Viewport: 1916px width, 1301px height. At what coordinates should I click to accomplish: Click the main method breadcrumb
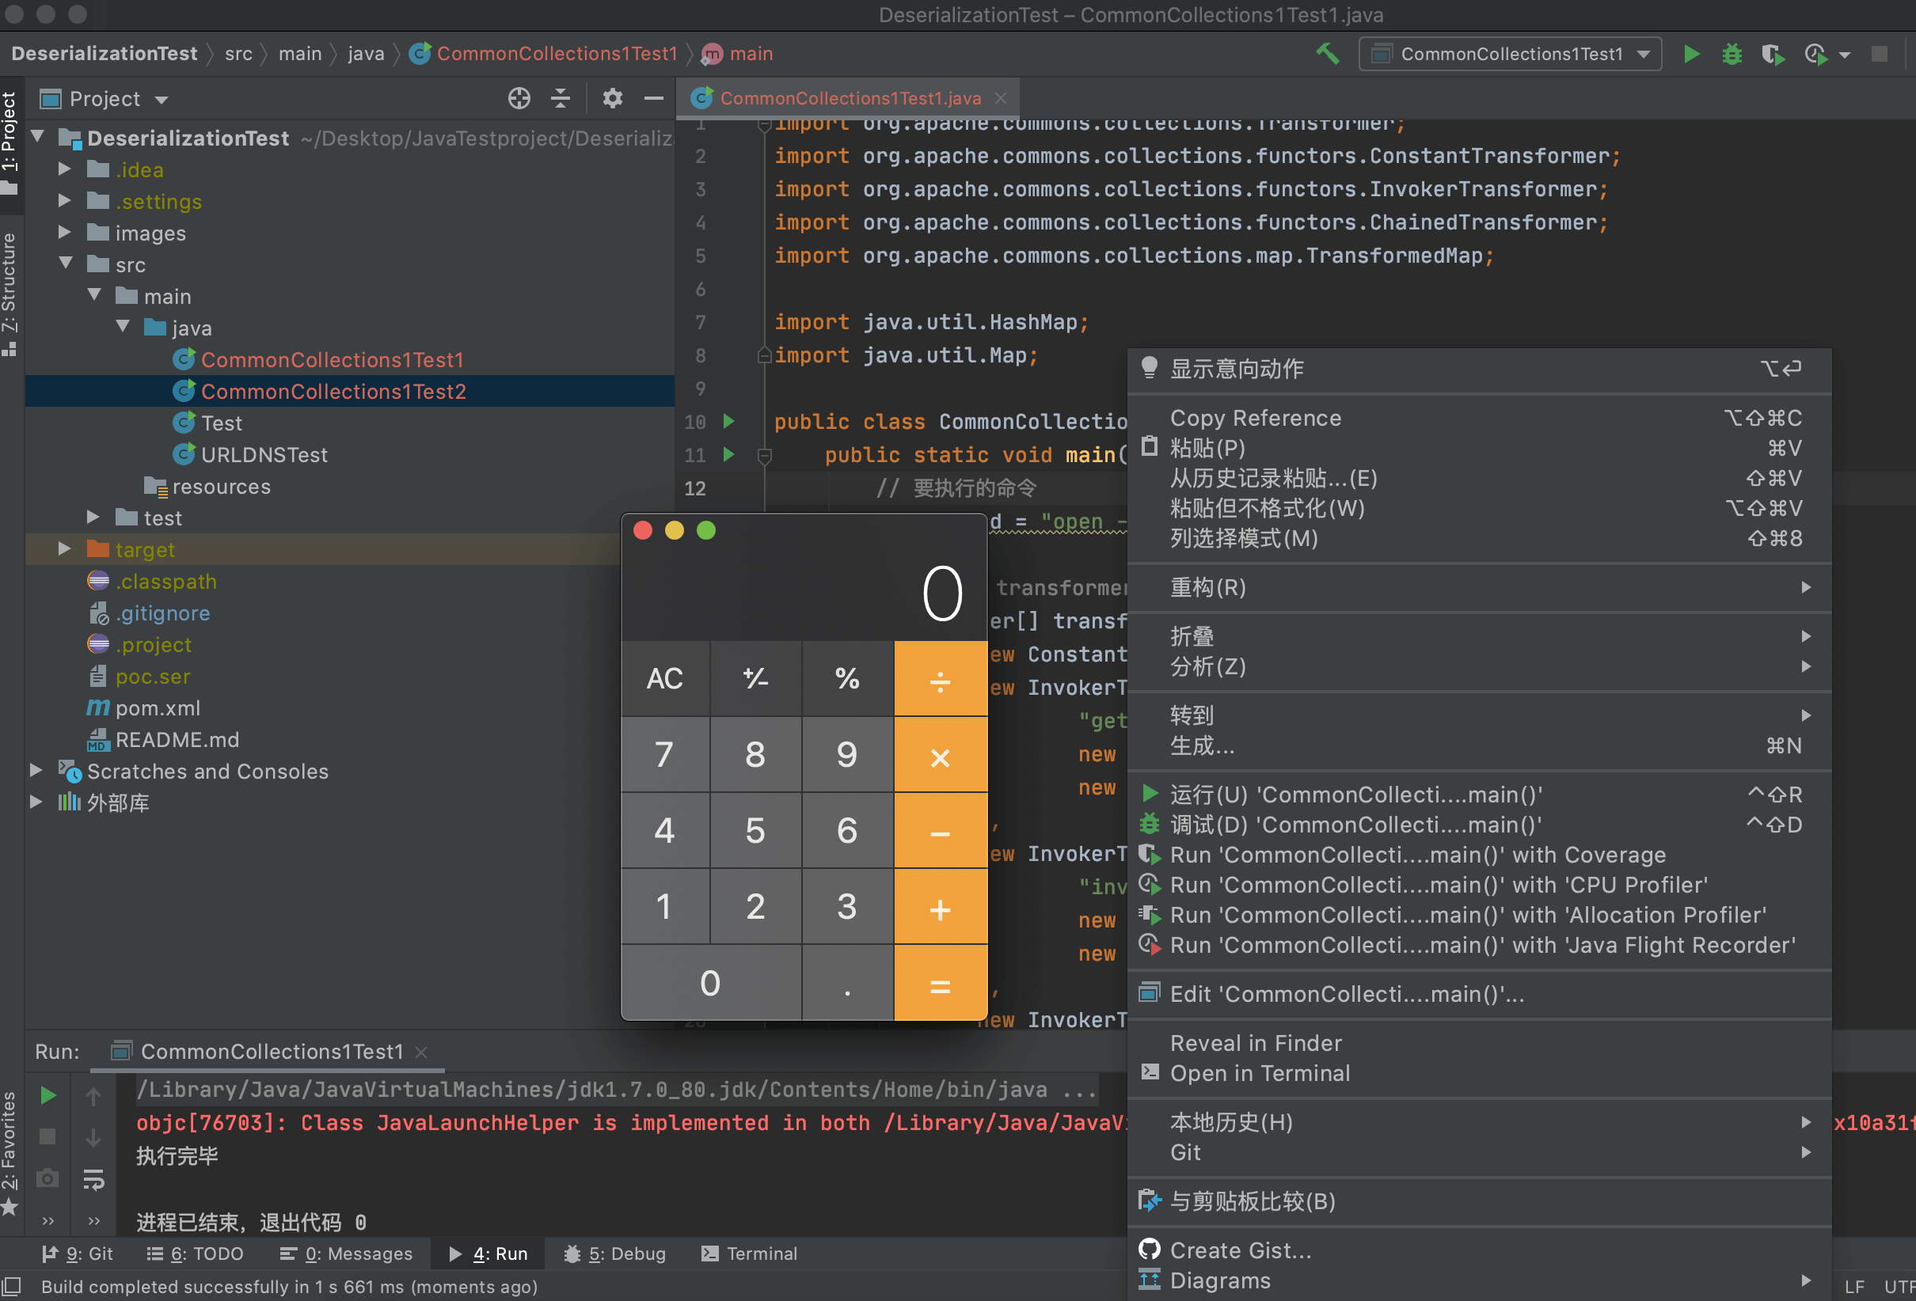pos(738,55)
